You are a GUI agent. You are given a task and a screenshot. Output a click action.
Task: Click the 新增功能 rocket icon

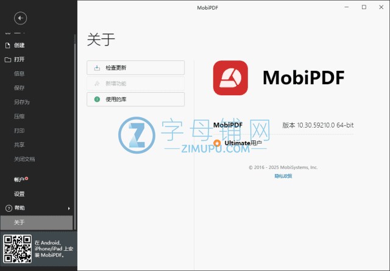point(97,84)
